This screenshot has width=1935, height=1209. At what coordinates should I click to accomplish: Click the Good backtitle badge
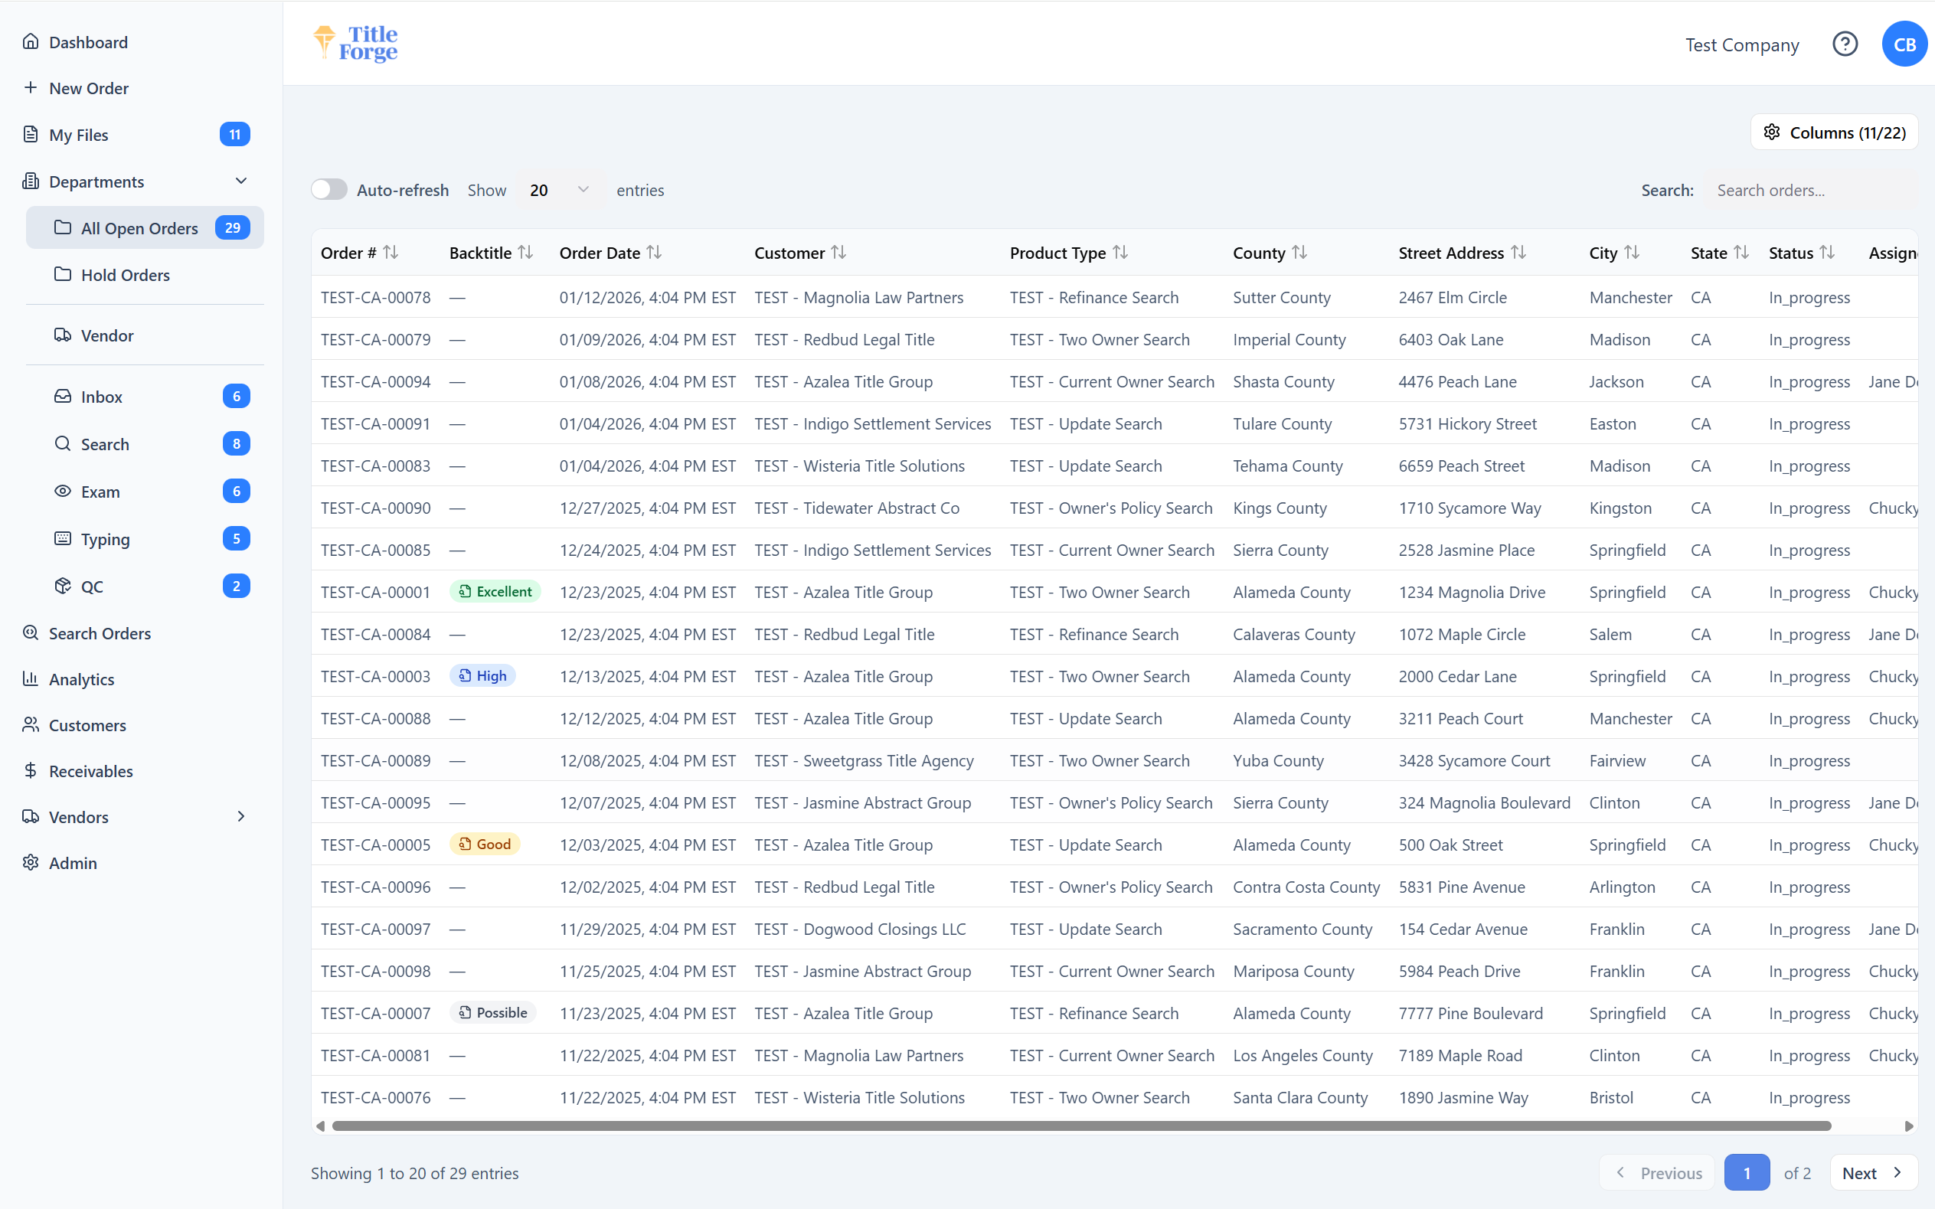[485, 845]
